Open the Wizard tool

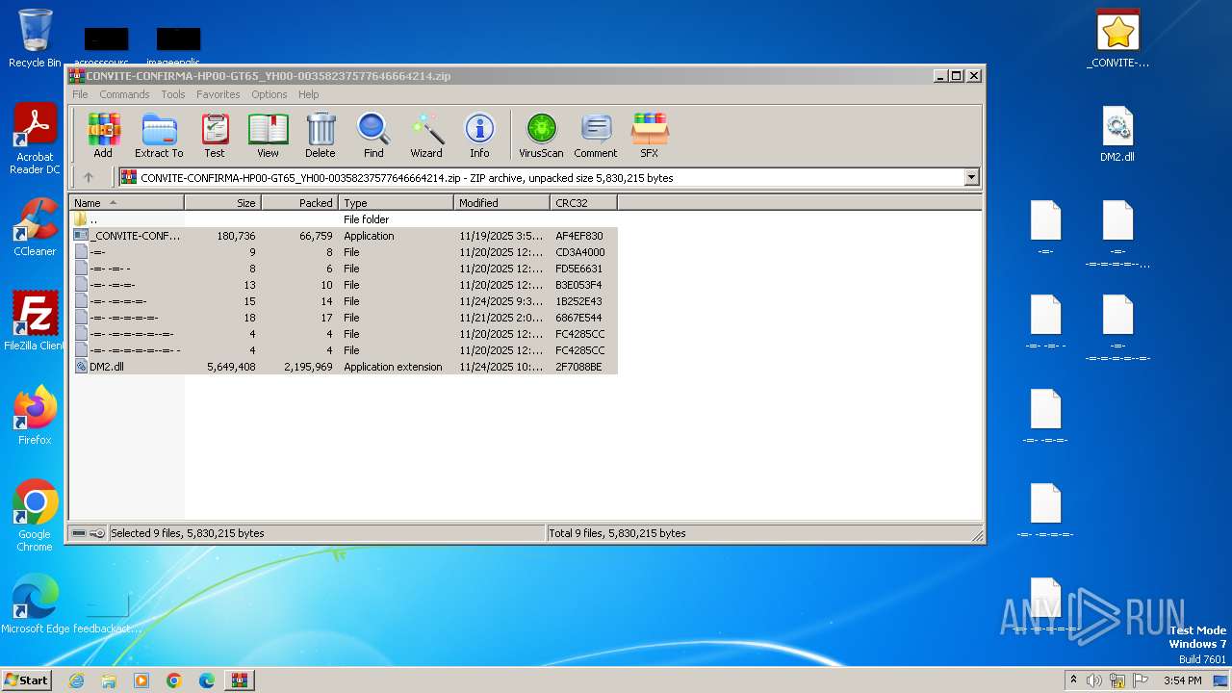pyautogui.click(x=426, y=135)
